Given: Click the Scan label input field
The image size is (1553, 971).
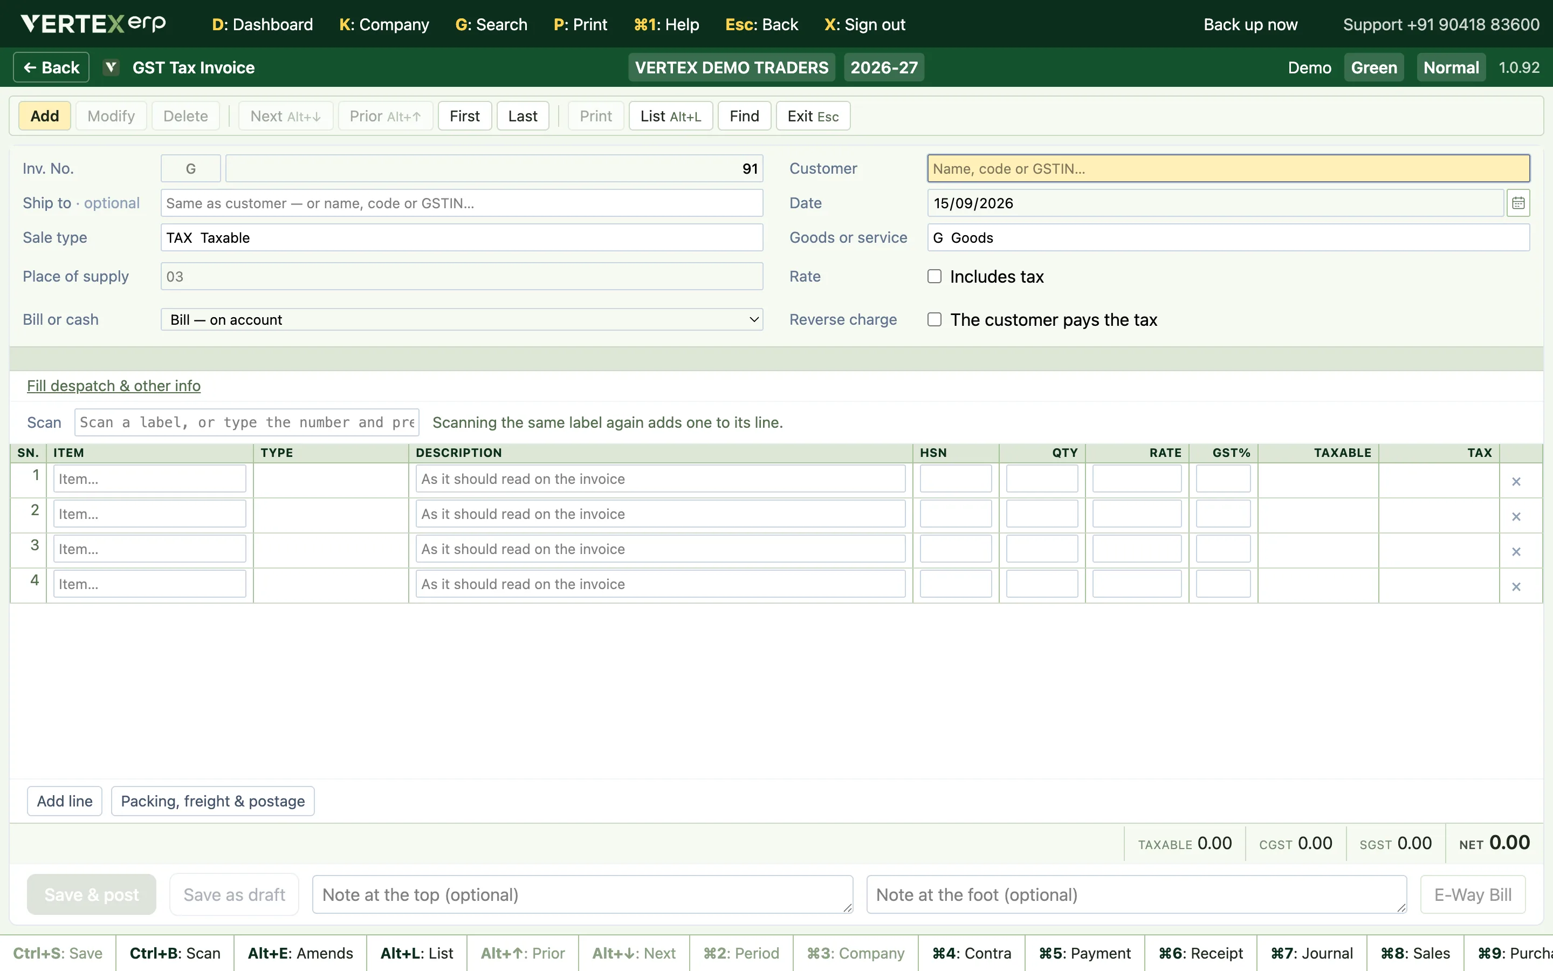Looking at the screenshot, I should [246, 422].
